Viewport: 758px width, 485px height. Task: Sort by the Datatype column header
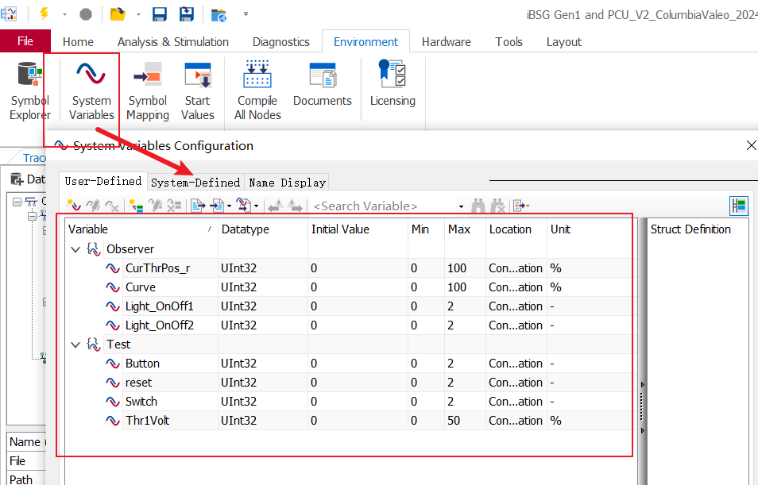246,229
